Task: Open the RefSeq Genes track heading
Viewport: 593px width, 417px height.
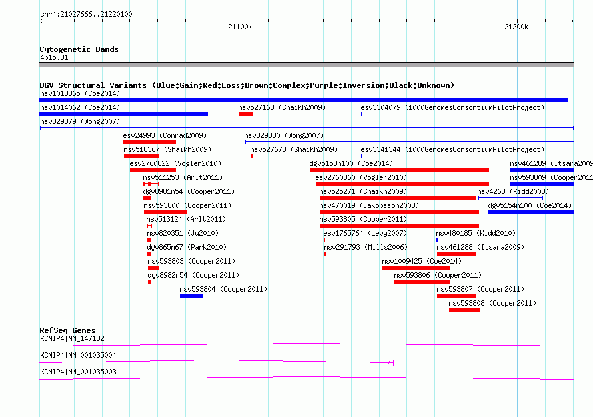Action: (x=67, y=330)
